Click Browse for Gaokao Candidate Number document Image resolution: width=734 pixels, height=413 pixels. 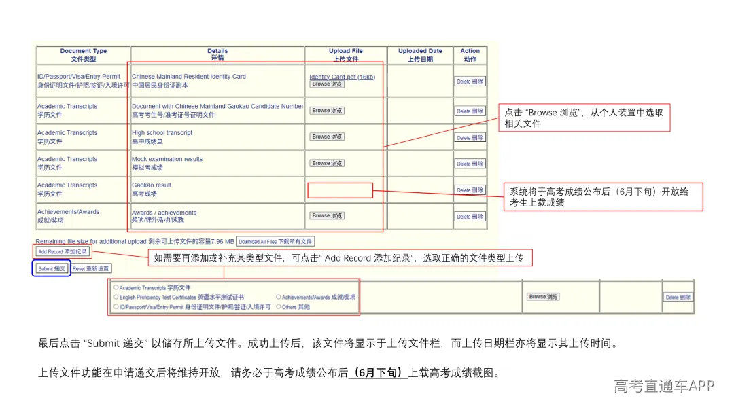point(327,111)
